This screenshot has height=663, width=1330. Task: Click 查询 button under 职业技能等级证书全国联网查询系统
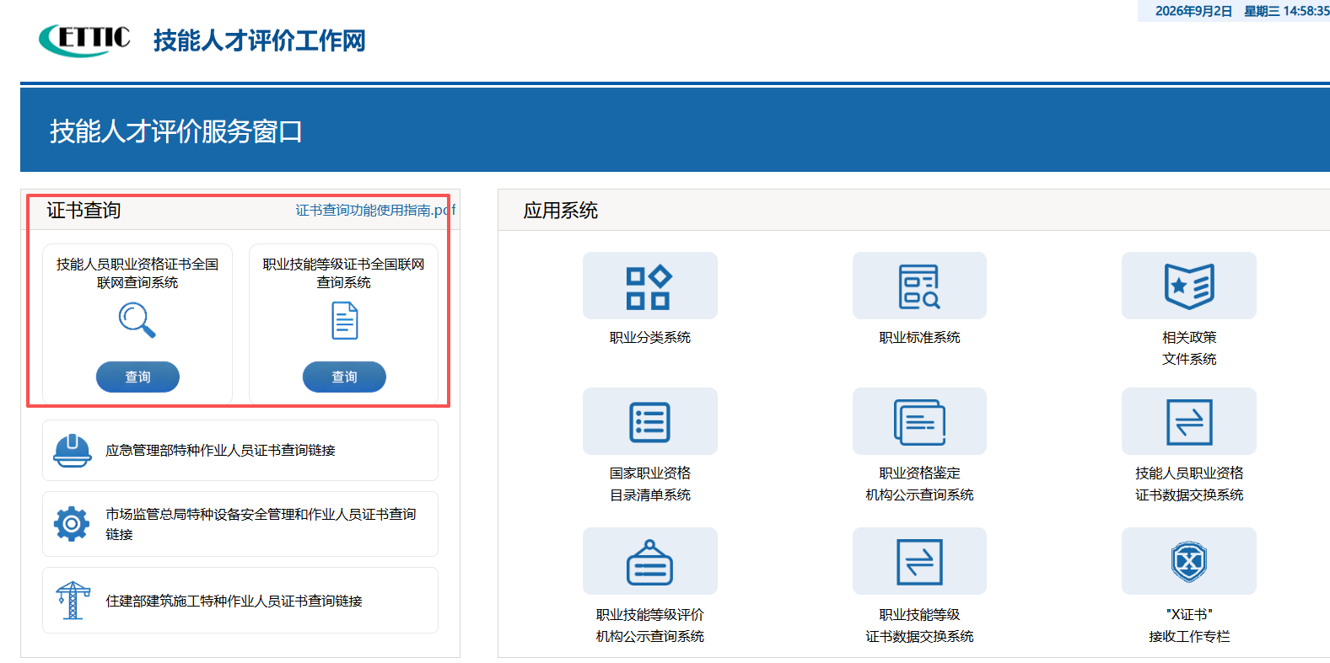pos(344,377)
